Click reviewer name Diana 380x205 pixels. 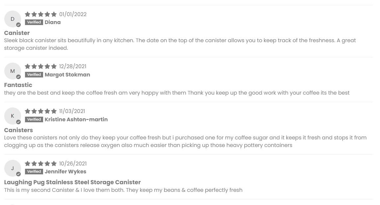point(53,22)
